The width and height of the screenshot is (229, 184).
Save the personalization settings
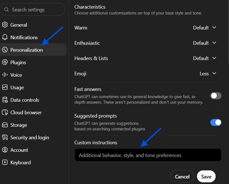click(x=206, y=177)
